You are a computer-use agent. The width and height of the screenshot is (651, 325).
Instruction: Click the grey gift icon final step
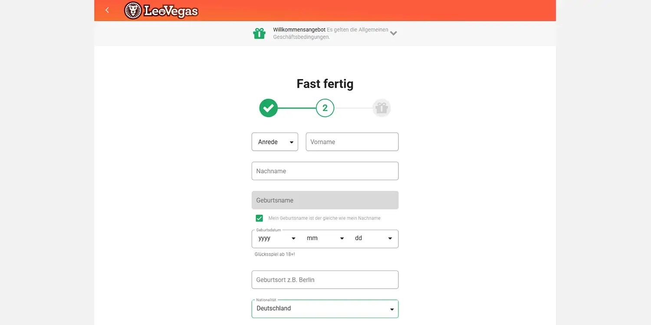[x=381, y=108]
